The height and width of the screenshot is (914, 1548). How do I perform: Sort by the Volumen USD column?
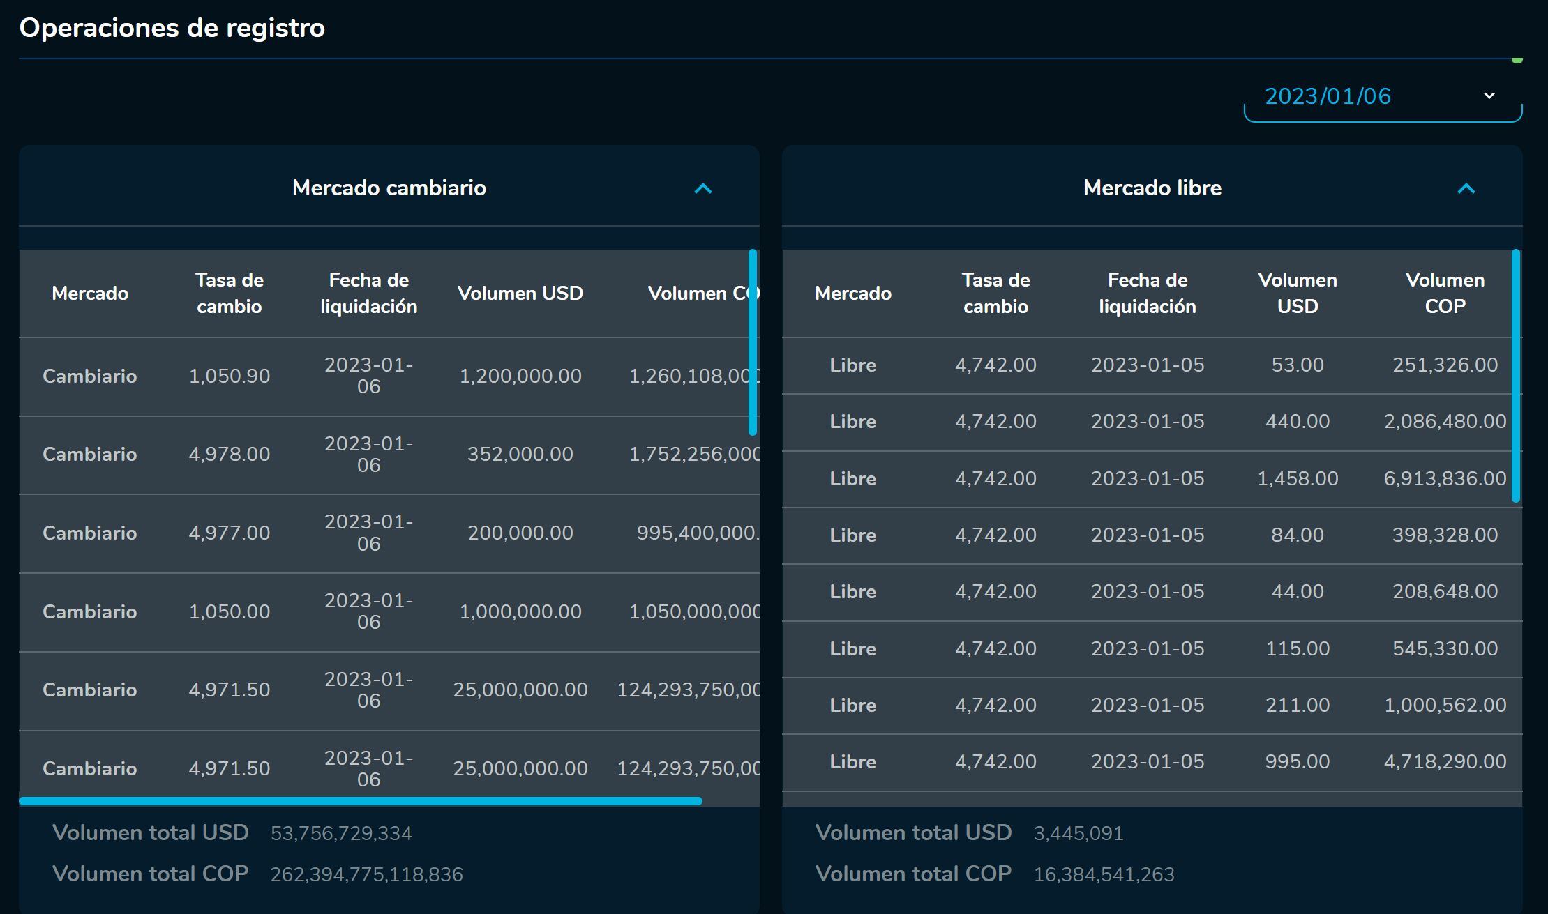click(x=520, y=293)
